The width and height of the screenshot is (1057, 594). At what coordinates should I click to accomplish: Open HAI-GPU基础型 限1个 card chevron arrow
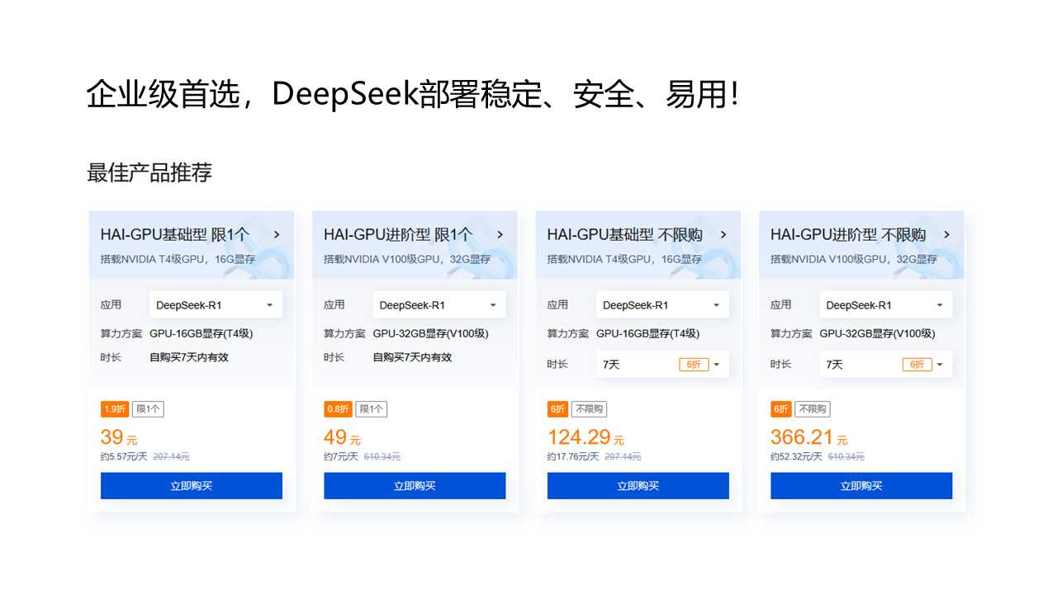tap(277, 234)
